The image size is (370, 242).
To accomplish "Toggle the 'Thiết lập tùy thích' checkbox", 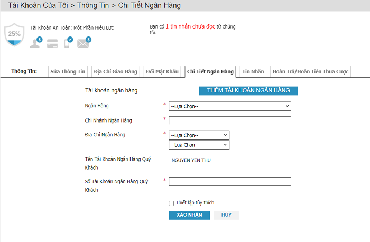I will (x=171, y=203).
